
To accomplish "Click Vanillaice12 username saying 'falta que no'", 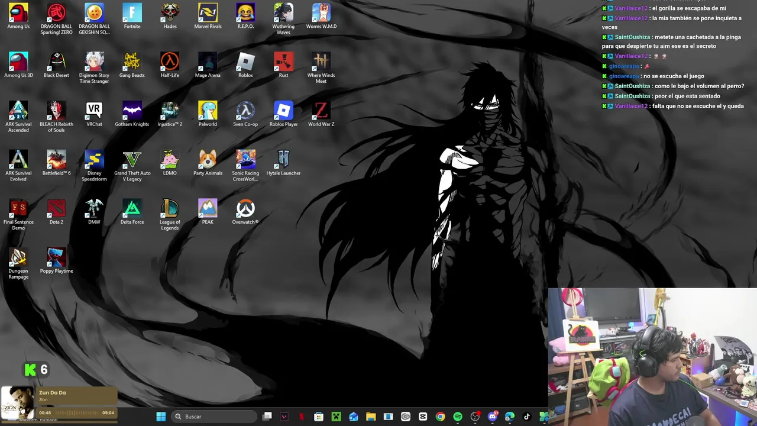I will (631, 106).
